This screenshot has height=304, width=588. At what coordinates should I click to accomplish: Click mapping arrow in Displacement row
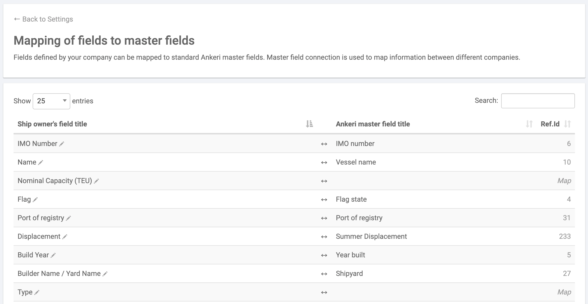[x=324, y=237]
